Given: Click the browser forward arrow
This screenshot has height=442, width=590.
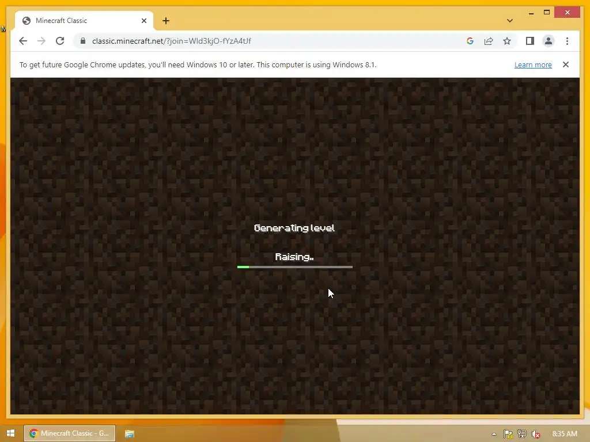Looking at the screenshot, I should point(41,41).
